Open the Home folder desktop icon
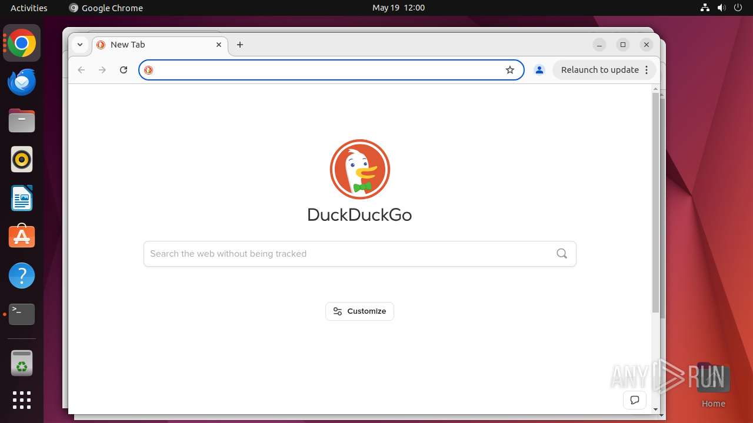Viewport: 753px width, 423px height. point(714,385)
